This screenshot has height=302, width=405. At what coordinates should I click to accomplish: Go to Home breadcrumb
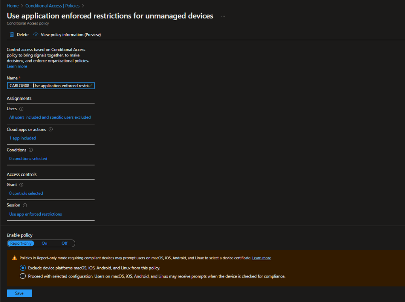point(13,6)
